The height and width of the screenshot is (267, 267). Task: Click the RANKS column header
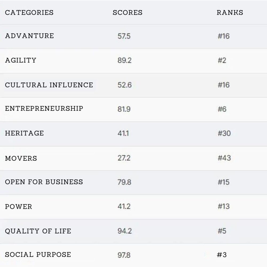point(230,13)
